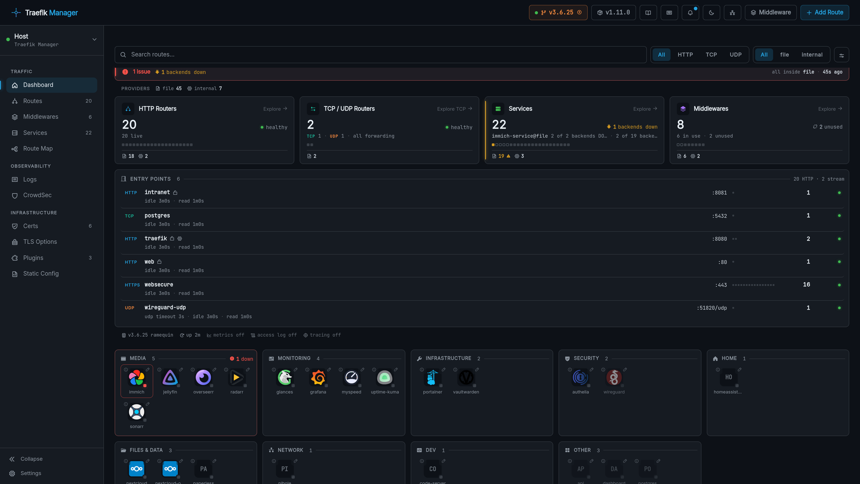Click the topology tree icon in top bar

(x=732, y=13)
